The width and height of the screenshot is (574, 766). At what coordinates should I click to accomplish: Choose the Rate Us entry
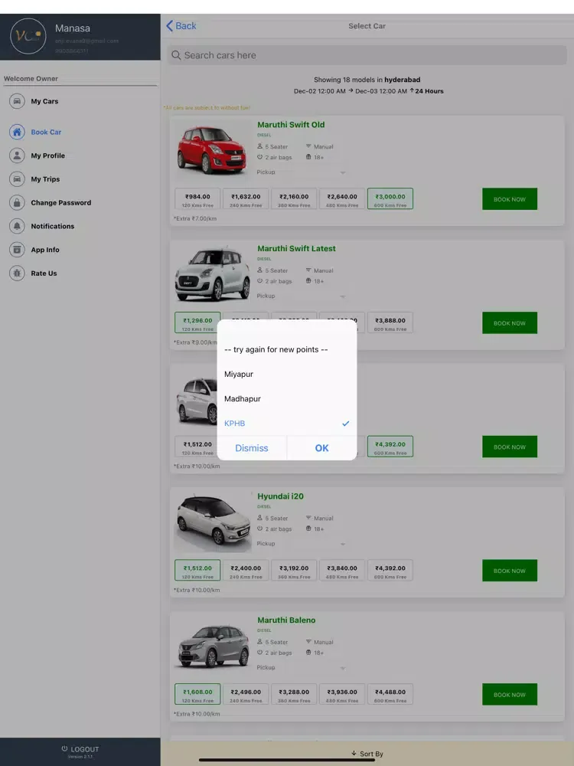[x=44, y=273]
